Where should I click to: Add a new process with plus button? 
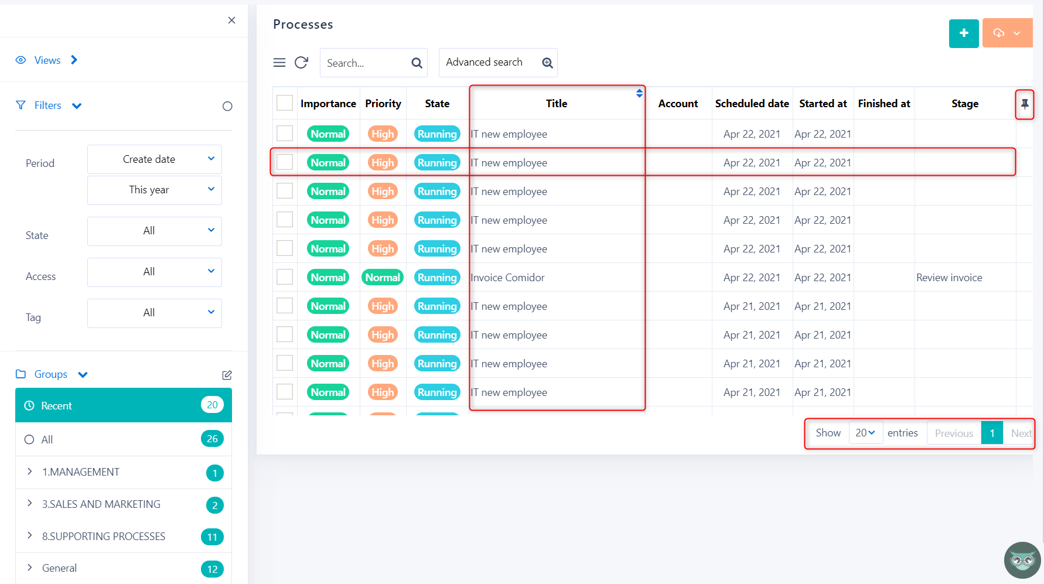(964, 33)
